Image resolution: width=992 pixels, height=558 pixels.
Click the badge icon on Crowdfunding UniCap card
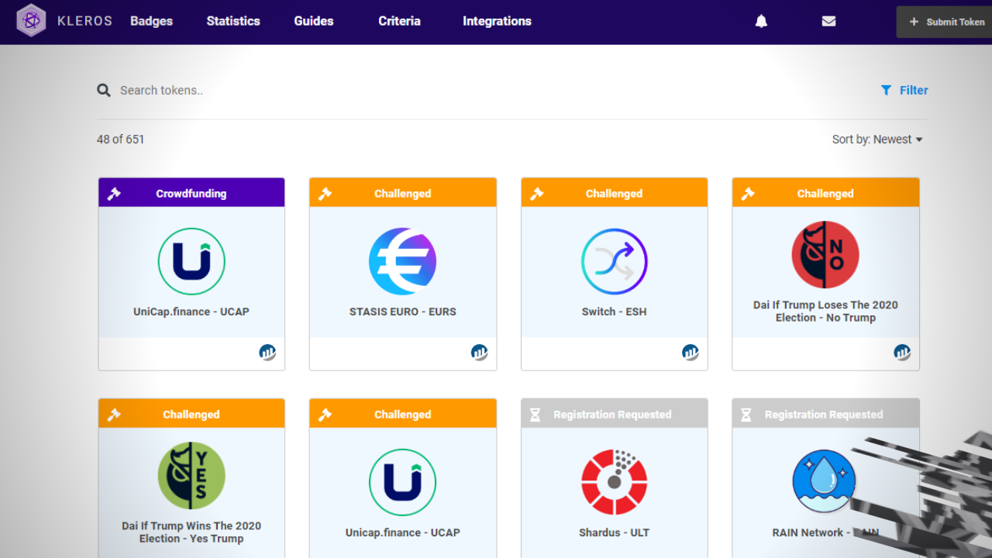coord(267,353)
